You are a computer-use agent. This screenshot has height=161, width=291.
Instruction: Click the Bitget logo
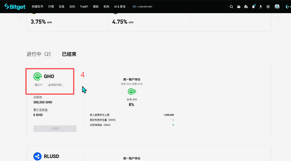pyautogui.click(x=15, y=7)
